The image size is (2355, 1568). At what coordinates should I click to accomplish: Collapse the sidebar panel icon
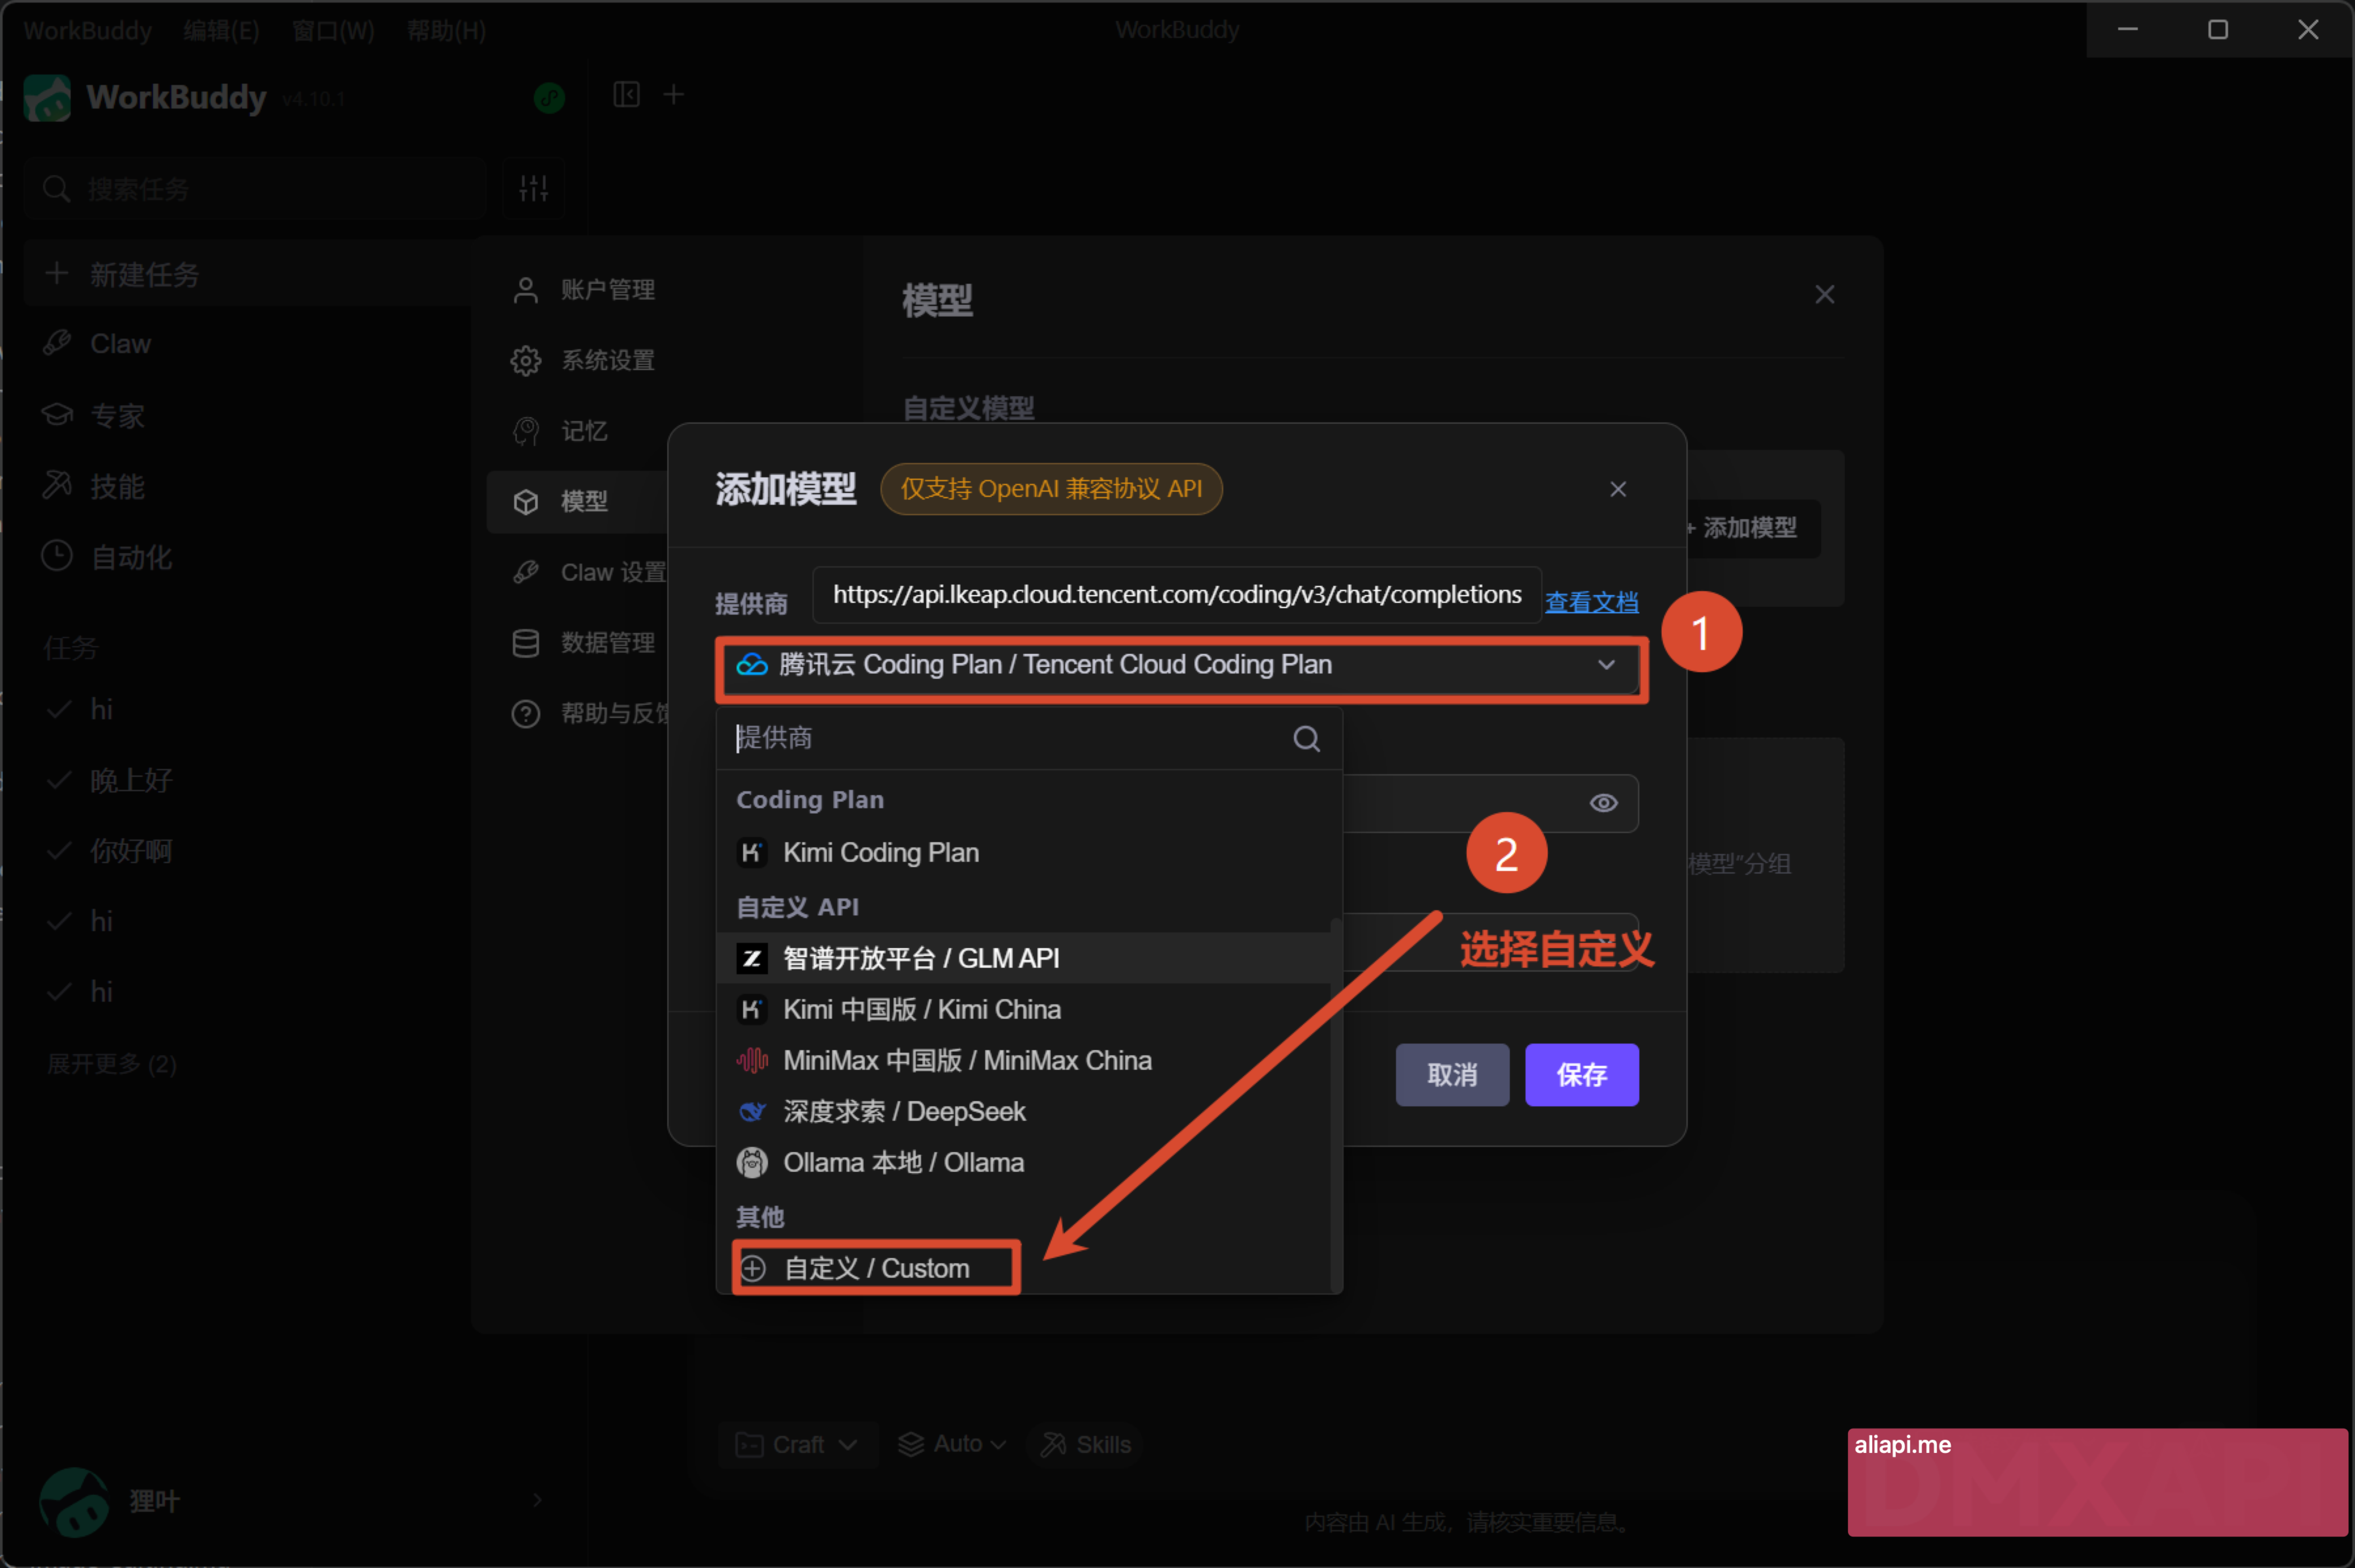[x=626, y=95]
